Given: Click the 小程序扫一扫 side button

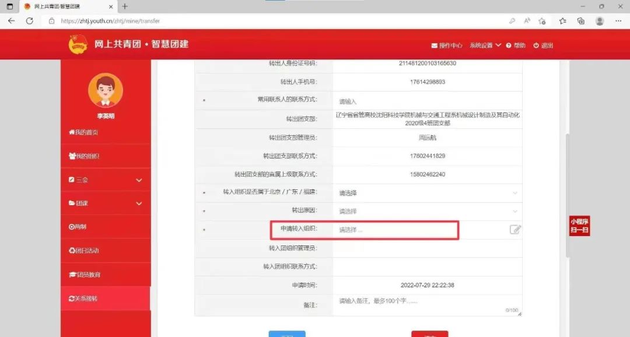Looking at the screenshot, I should coord(580,226).
